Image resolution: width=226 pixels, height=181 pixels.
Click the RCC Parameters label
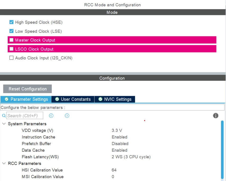coord(25,163)
